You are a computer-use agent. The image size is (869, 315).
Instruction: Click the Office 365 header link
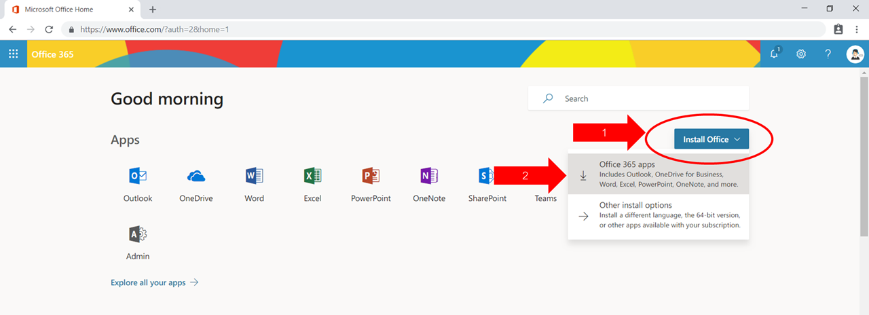[x=52, y=54]
